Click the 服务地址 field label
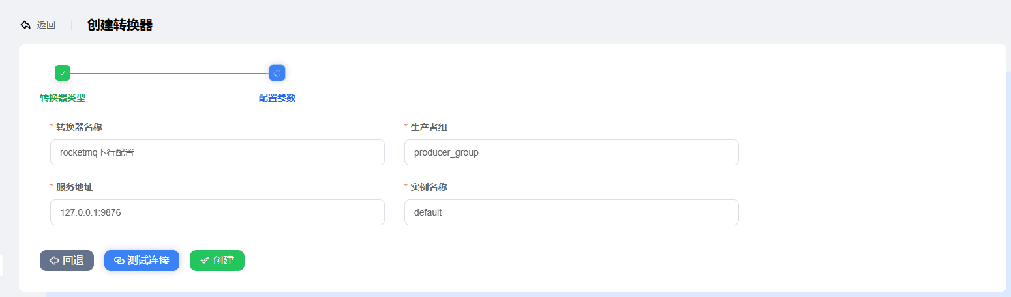This screenshot has width=1011, height=297. tap(74, 187)
